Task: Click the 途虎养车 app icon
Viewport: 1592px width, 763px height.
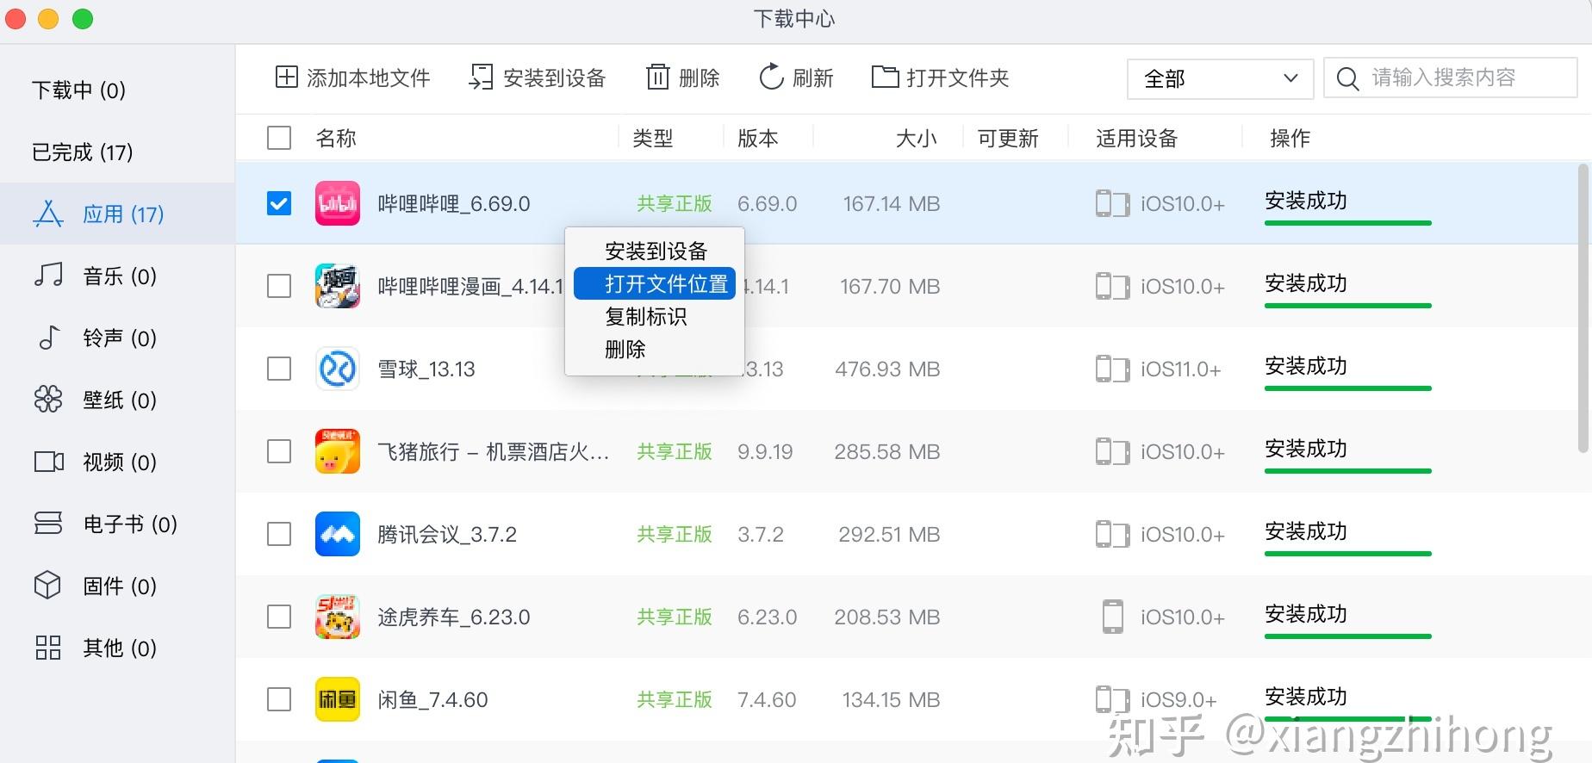Action: [338, 617]
